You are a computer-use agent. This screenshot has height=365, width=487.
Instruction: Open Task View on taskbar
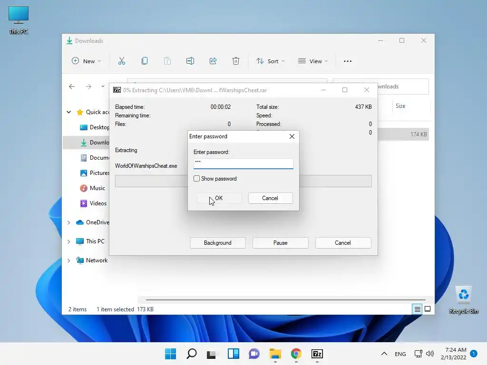[212, 354]
